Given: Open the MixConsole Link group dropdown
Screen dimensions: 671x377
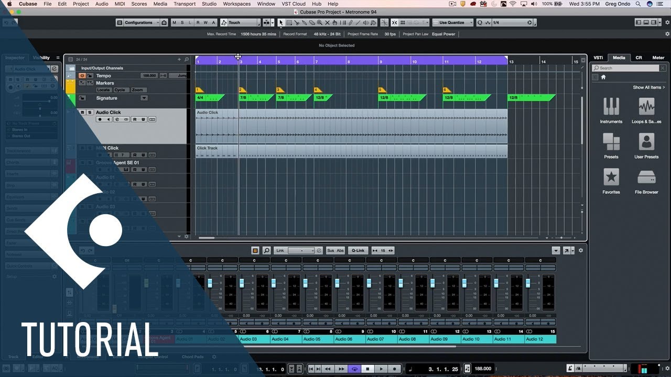Looking at the screenshot, I should [301, 250].
